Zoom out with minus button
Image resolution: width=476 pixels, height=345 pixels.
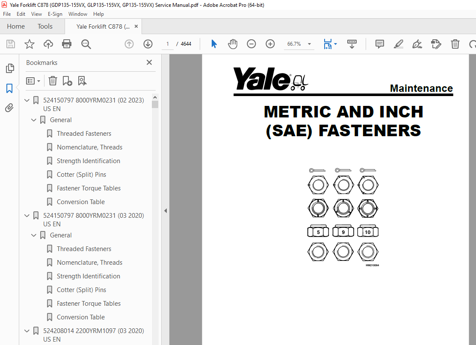(x=251, y=44)
